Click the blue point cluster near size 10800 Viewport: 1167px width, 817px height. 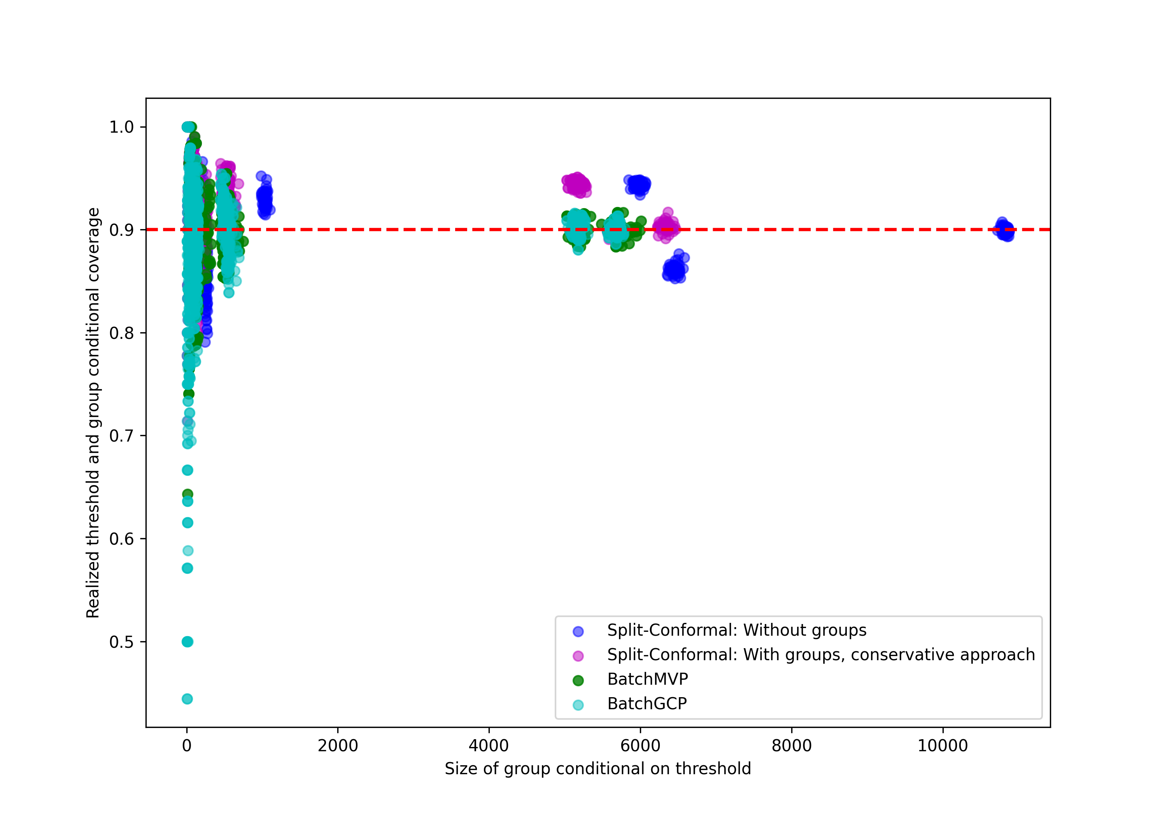click(1003, 230)
